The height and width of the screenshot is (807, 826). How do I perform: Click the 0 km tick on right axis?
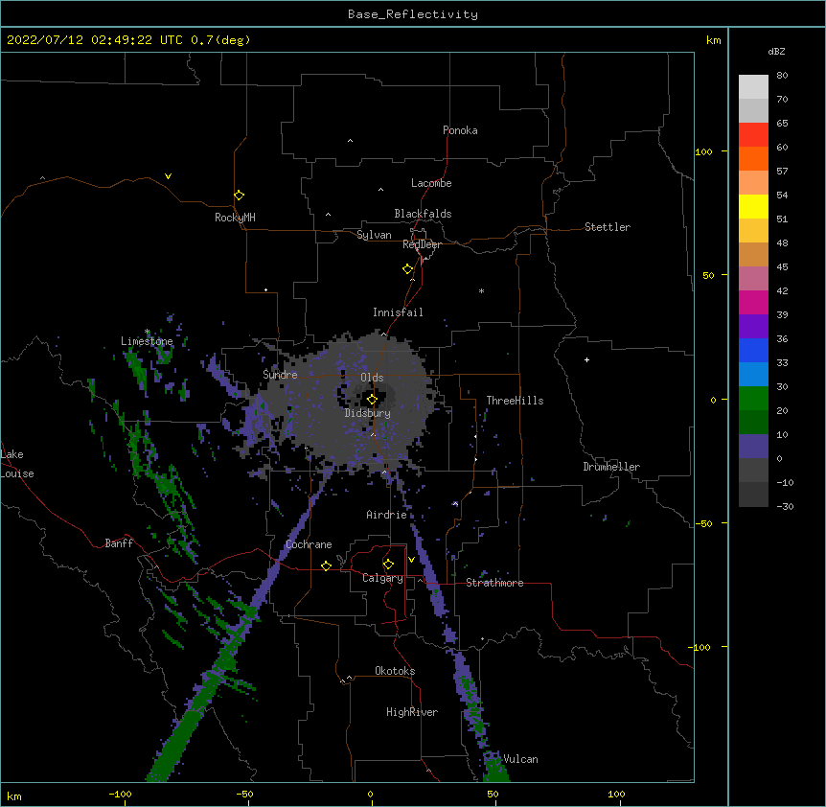[x=713, y=401]
